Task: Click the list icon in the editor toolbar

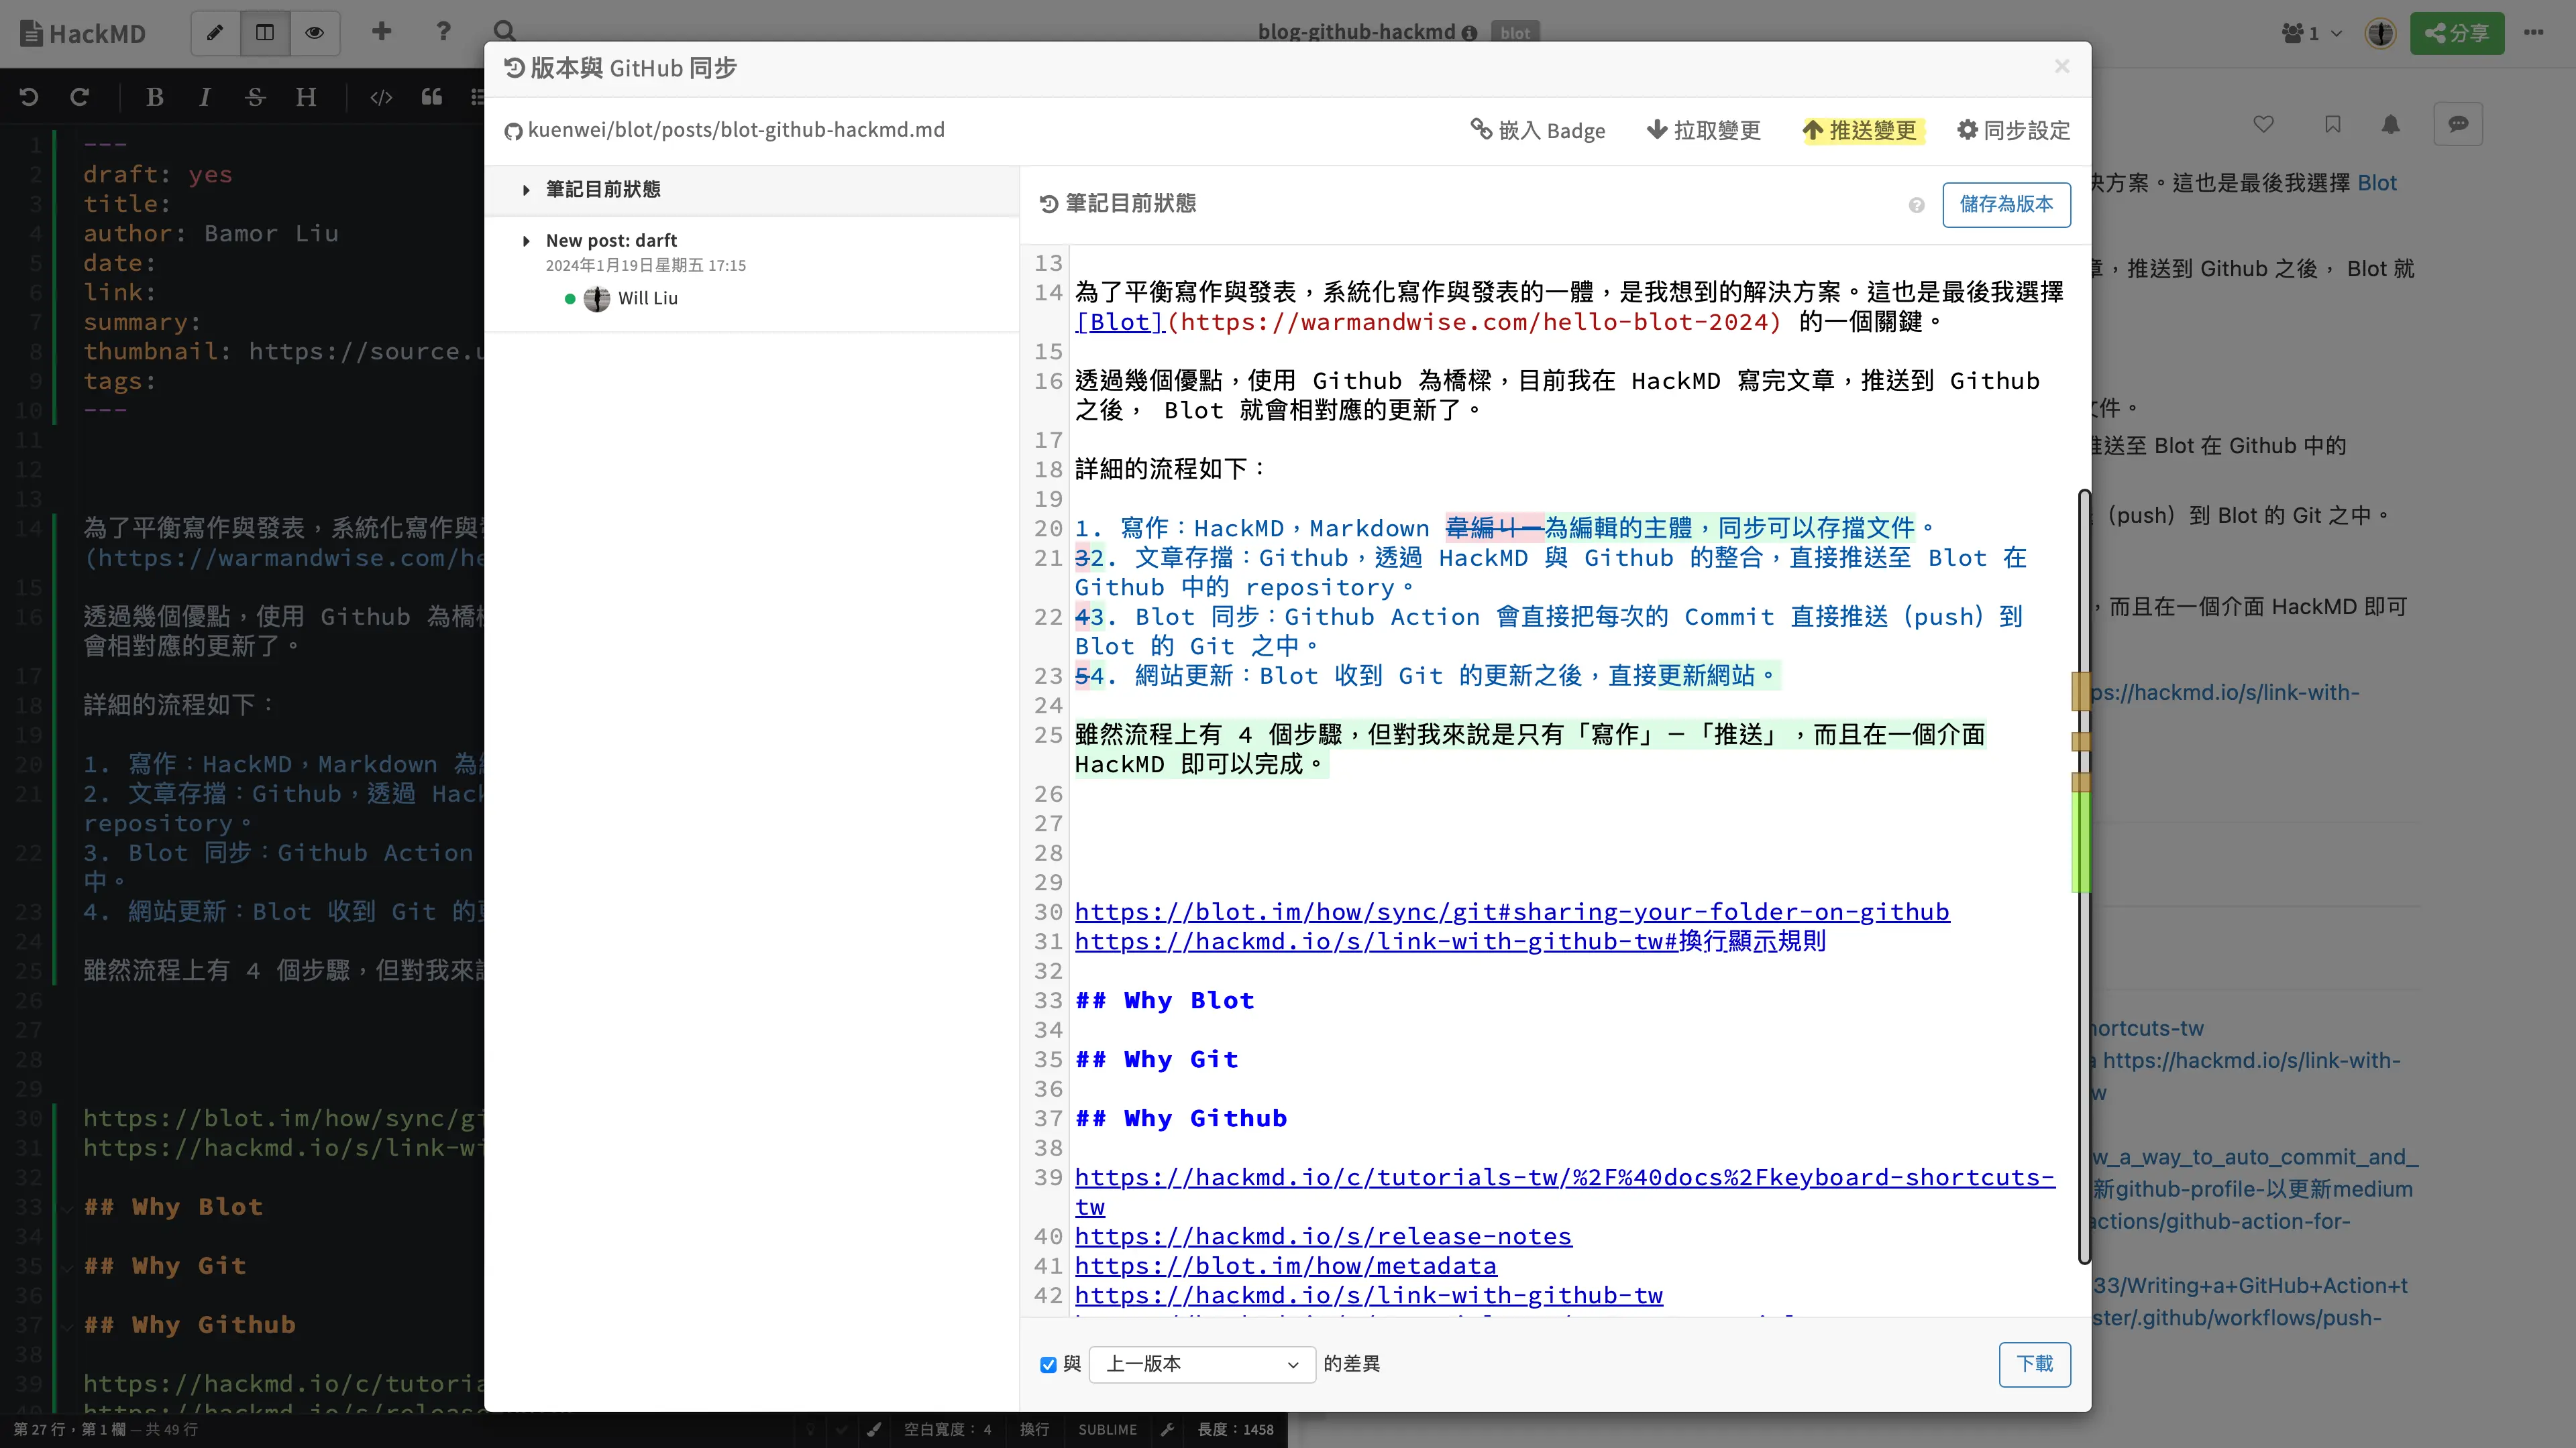Action: click(x=477, y=97)
